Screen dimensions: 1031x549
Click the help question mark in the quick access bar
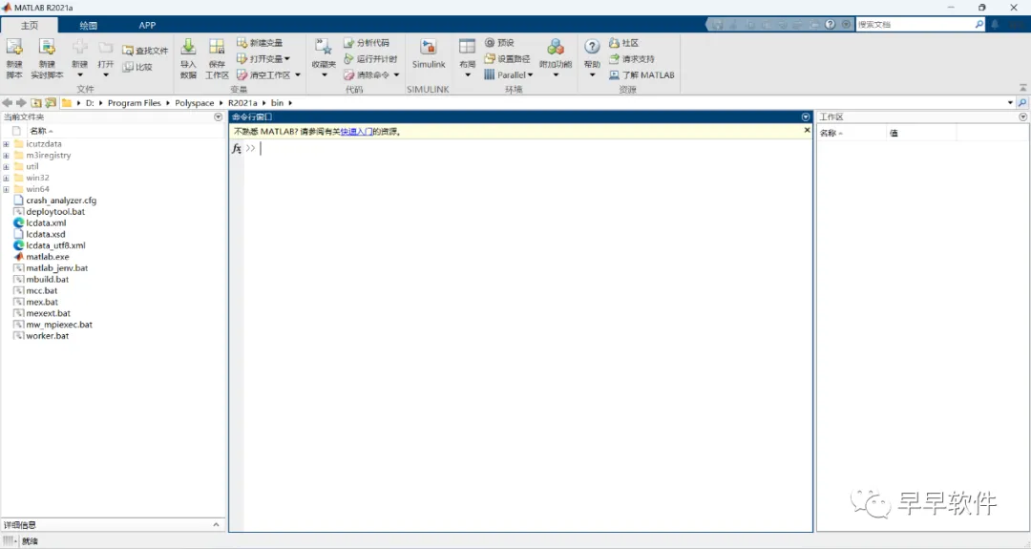point(831,24)
